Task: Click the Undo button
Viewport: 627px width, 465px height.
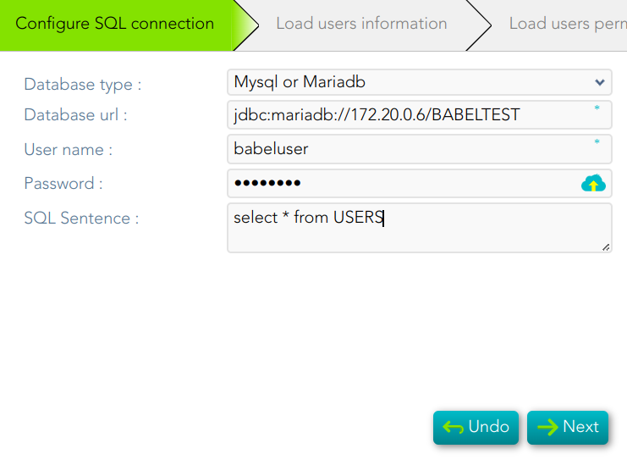Action: pyautogui.click(x=476, y=428)
